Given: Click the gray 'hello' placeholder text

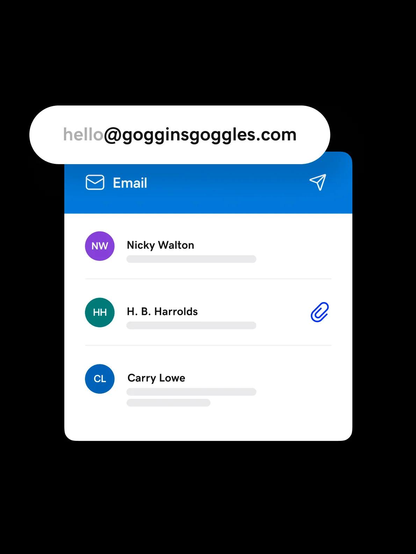Looking at the screenshot, I should (83, 134).
